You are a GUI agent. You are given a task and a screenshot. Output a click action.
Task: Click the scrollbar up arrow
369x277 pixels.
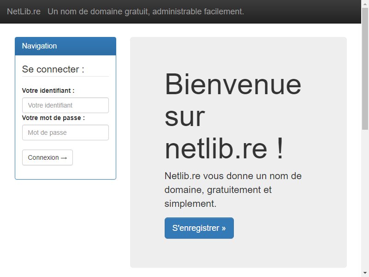click(365, 4)
